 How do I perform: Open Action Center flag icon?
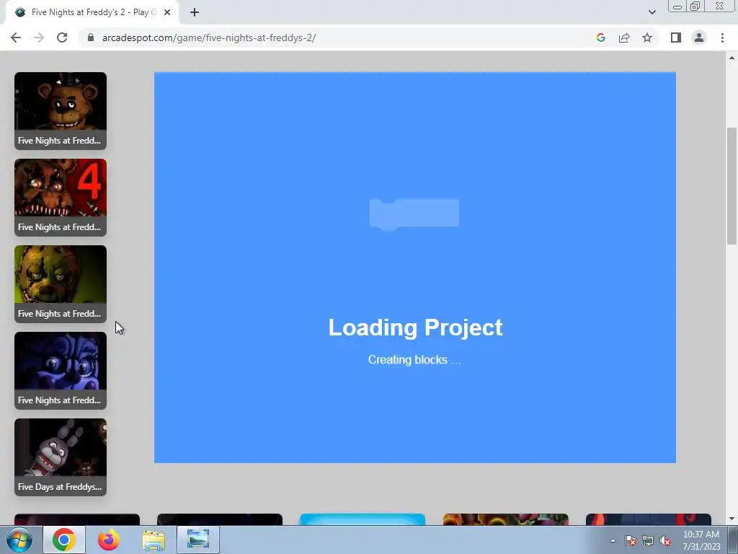631,541
